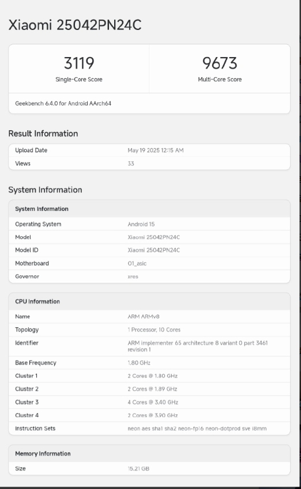The image size is (301, 489).
Task: Select Xiaomi 25042PN24C value in the Model row
Action: pyautogui.click(x=153, y=237)
